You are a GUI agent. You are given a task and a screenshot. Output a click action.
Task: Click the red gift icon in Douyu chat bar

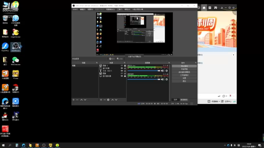click(x=230, y=96)
